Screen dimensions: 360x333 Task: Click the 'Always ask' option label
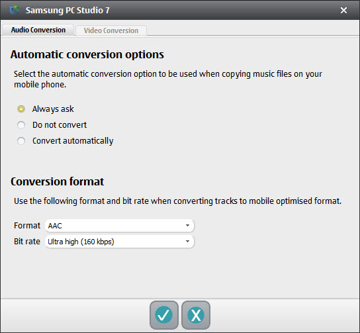pos(53,109)
